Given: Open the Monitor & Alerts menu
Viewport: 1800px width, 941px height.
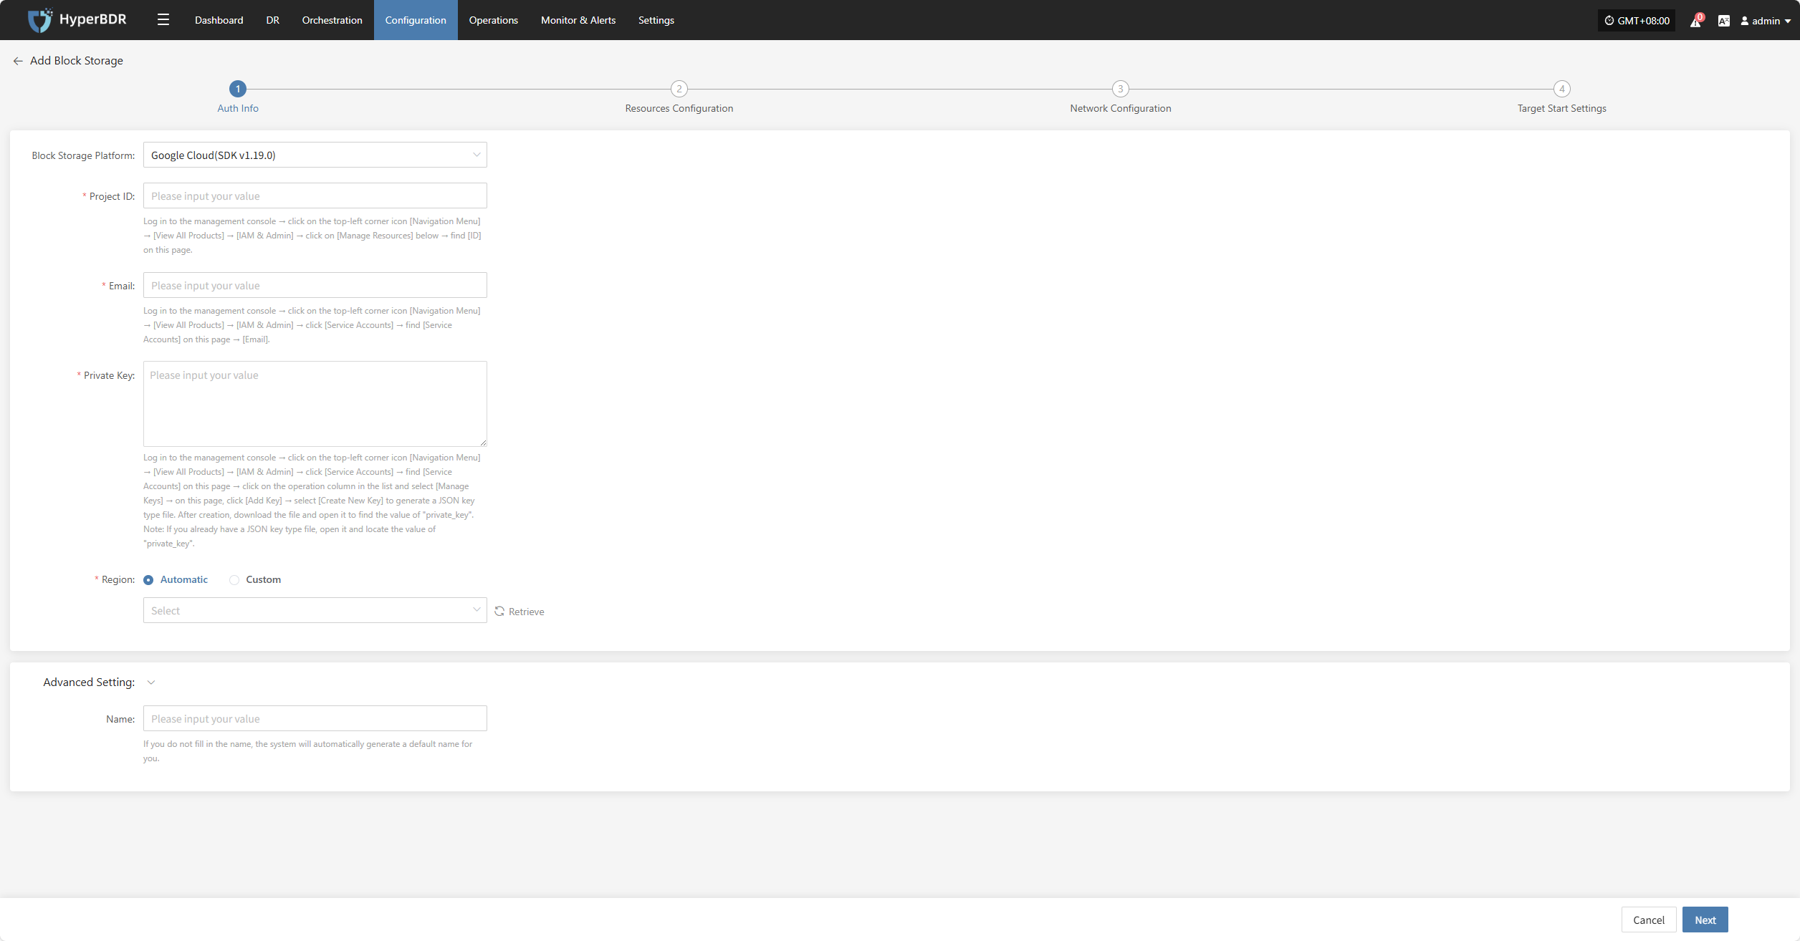Looking at the screenshot, I should 578,20.
